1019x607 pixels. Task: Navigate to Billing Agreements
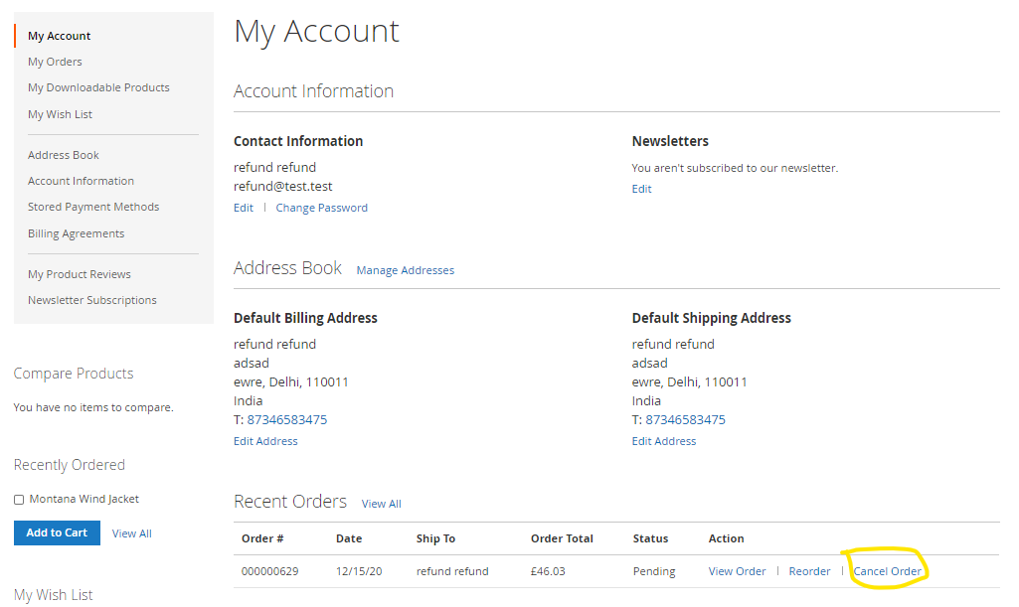tap(76, 233)
